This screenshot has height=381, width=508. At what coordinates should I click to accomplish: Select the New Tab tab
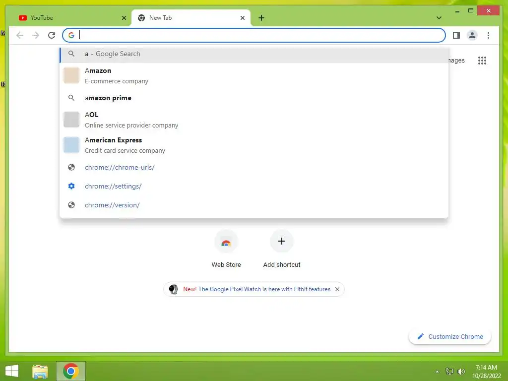(x=190, y=18)
